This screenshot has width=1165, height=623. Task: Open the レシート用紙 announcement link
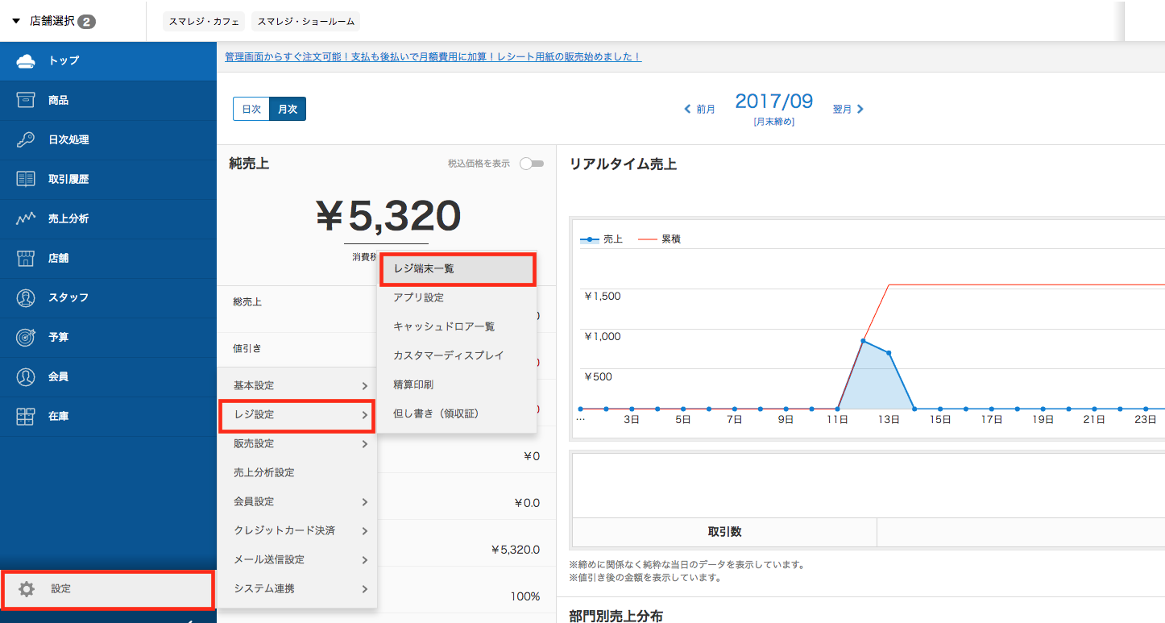point(433,56)
